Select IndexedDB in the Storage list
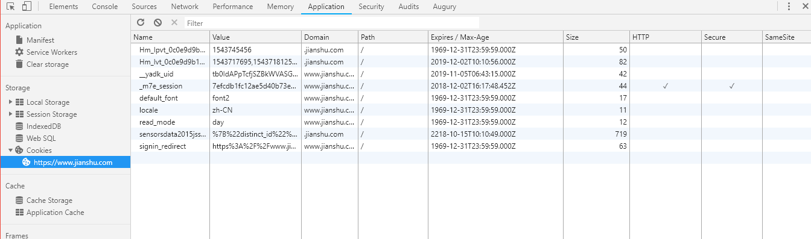This screenshot has height=239, width=811. (44, 126)
